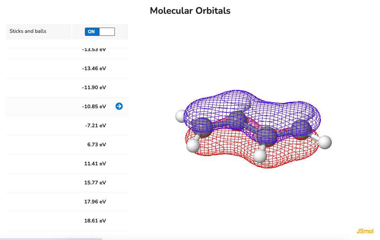Select the -7.21 eV orbital row

pos(67,125)
